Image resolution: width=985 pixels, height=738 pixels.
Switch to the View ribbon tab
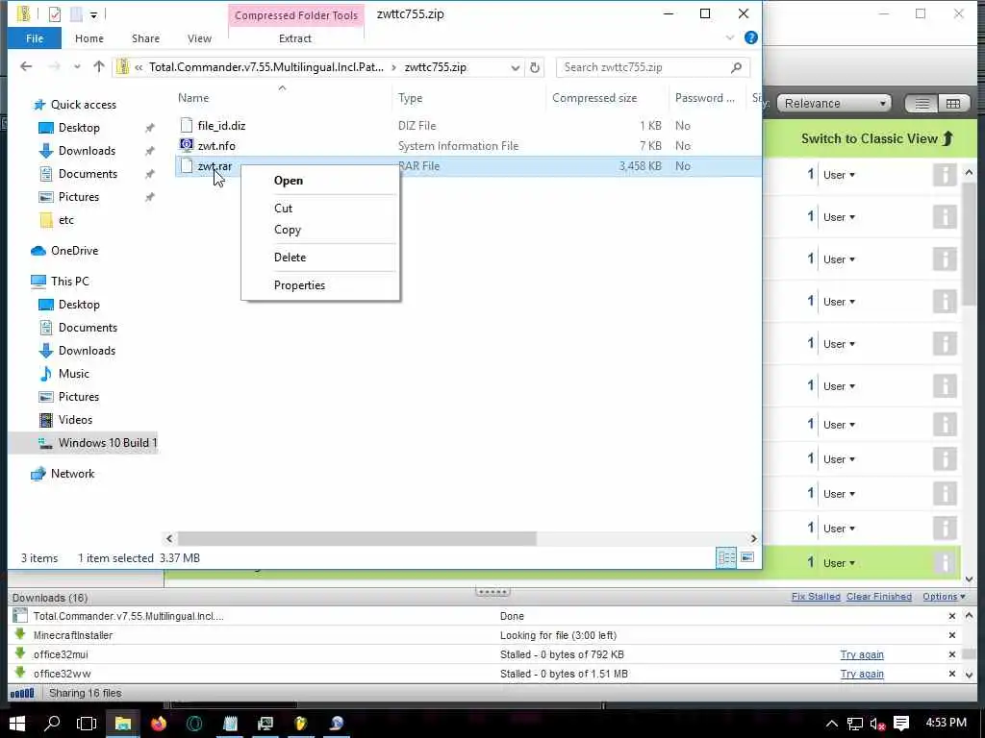coord(199,38)
